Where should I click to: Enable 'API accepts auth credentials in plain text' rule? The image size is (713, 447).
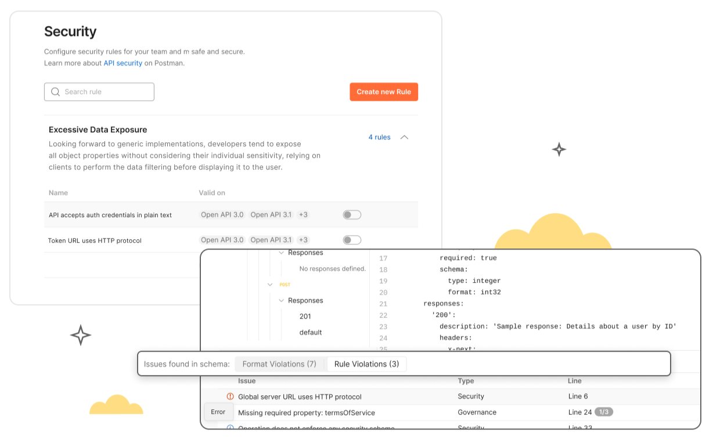[352, 215]
